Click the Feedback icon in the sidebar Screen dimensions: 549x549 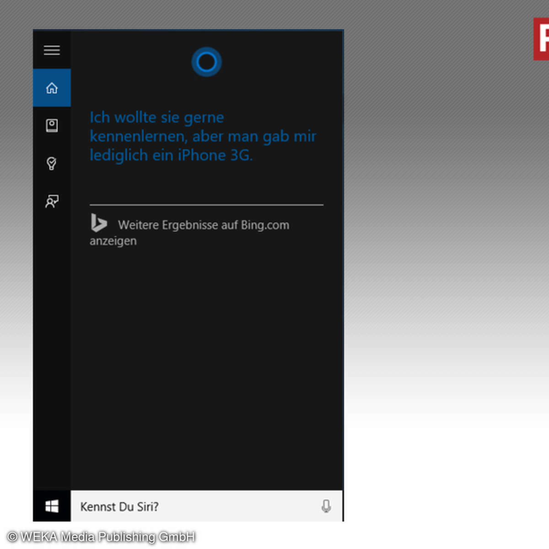click(x=52, y=201)
